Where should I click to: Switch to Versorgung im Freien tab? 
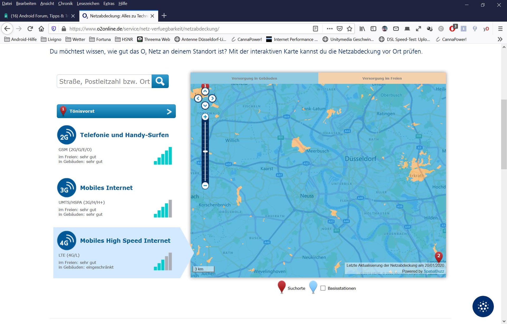(382, 78)
